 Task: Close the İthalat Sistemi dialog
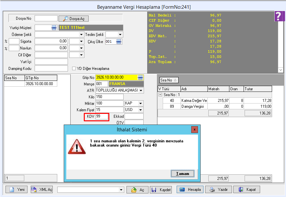(x=194, y=129)
